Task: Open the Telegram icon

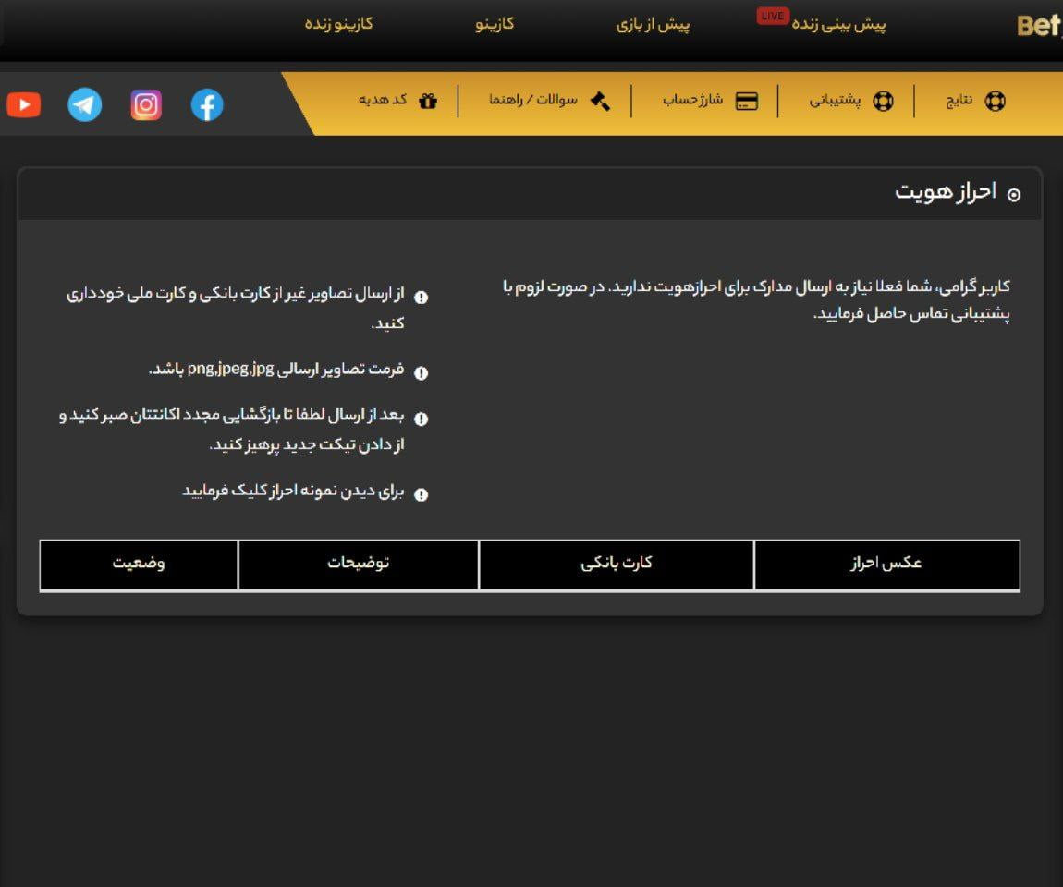Action: point(84,103)
